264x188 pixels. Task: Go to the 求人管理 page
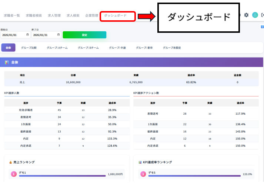coord(54,15)
